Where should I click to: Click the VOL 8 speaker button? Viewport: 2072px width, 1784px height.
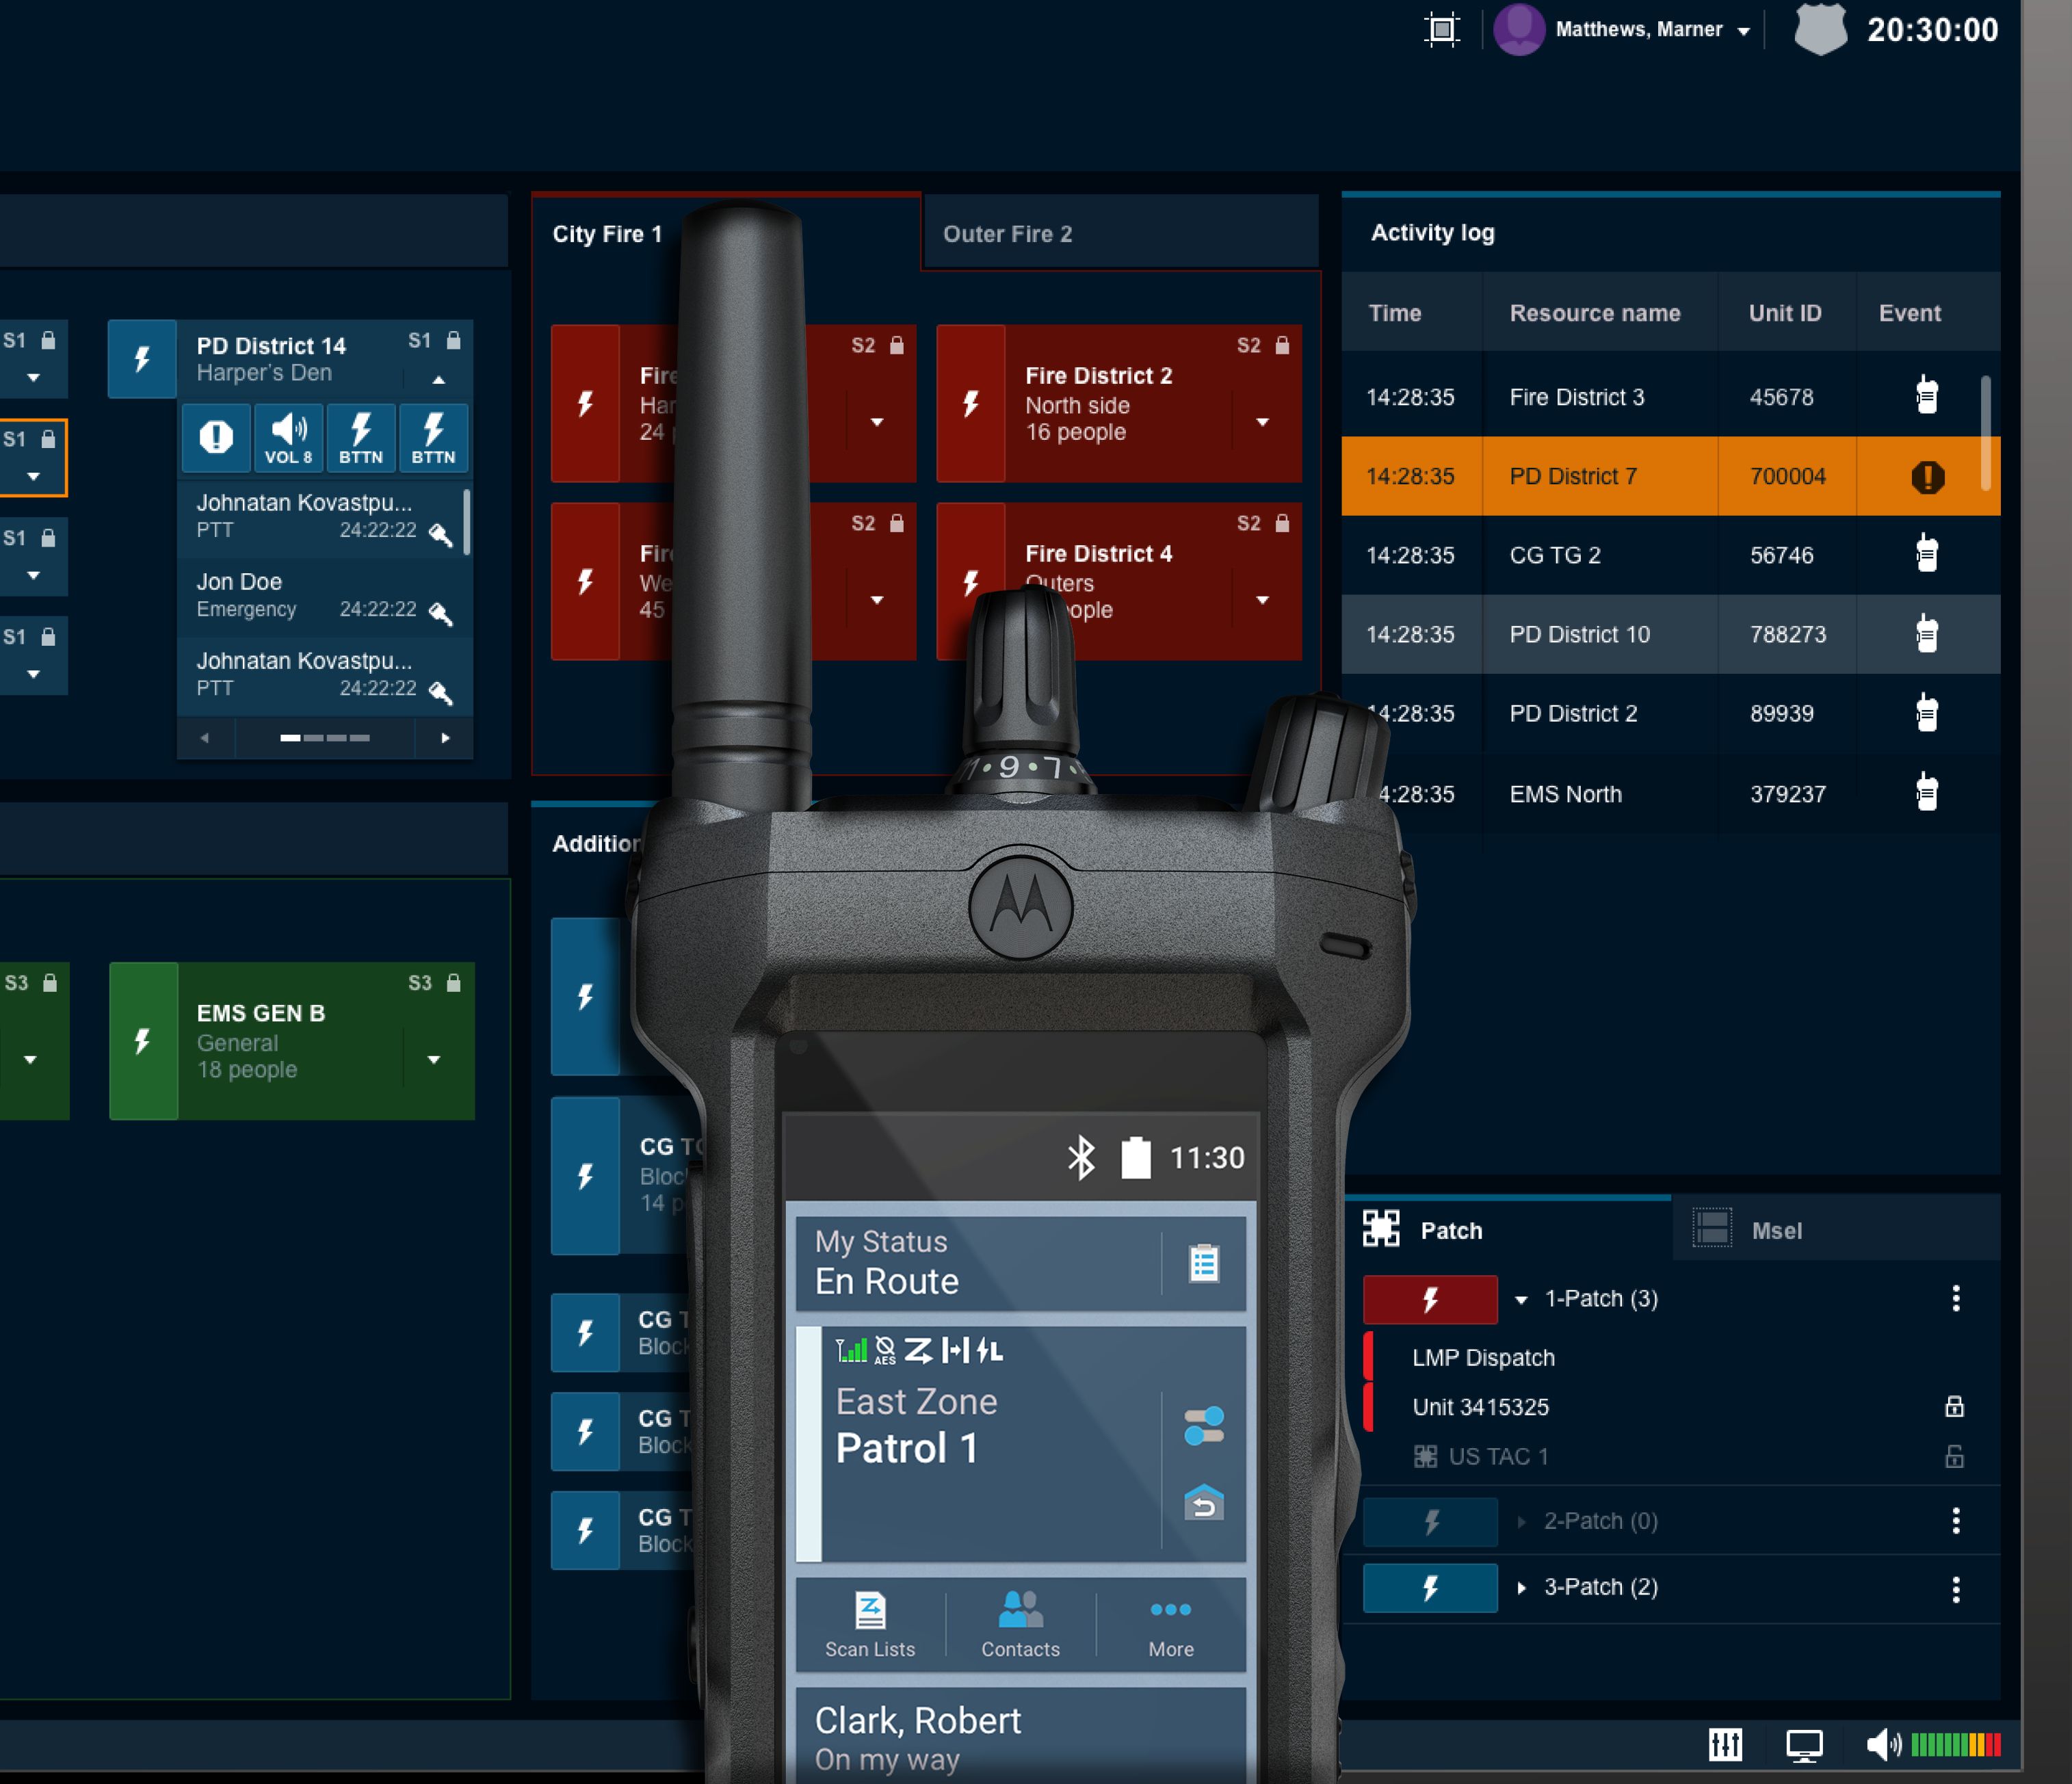point(288,437)
